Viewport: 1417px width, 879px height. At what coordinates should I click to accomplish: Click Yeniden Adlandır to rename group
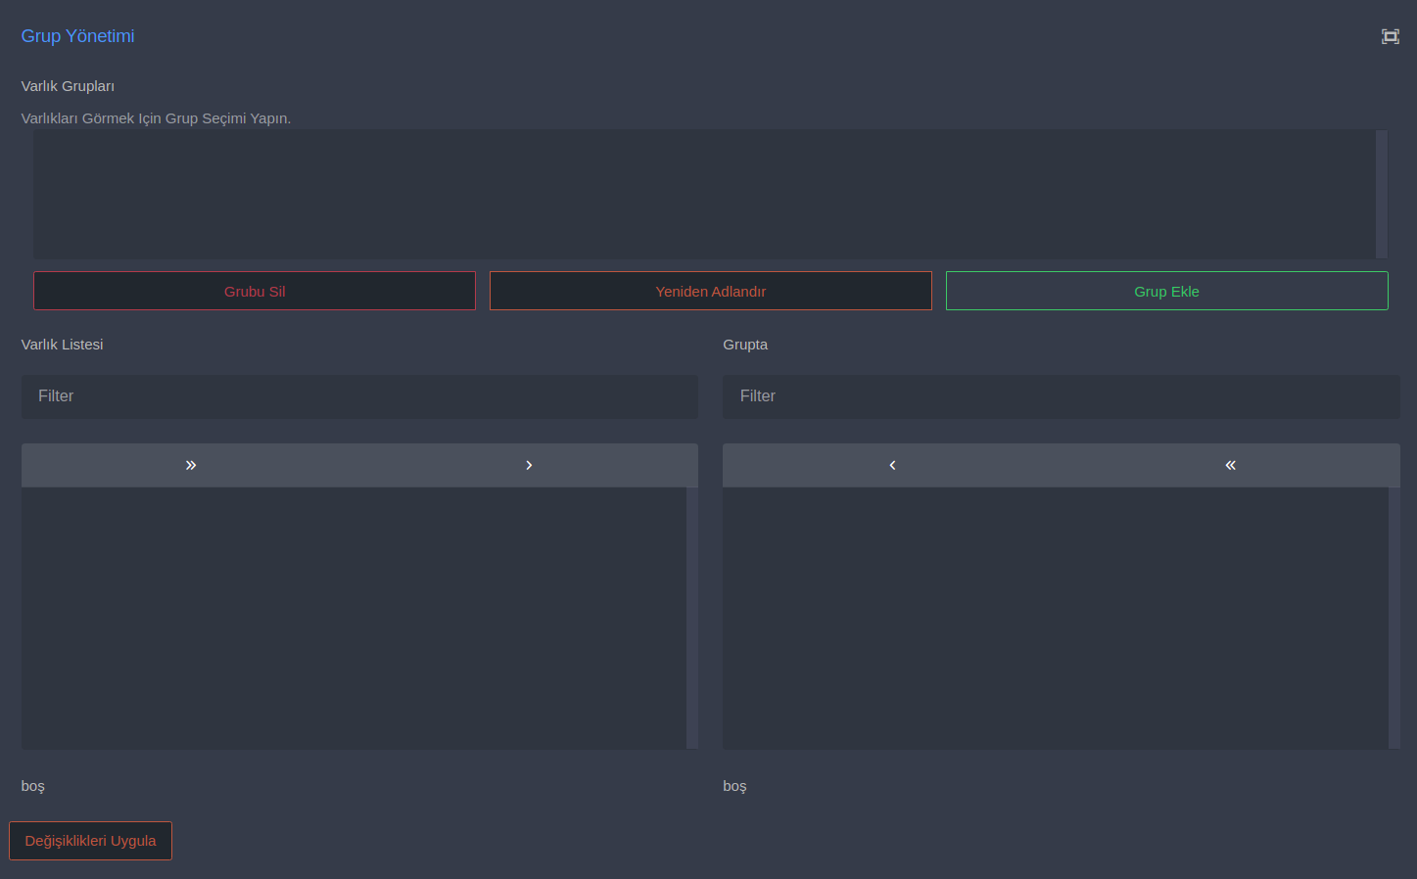click(710, 291)
